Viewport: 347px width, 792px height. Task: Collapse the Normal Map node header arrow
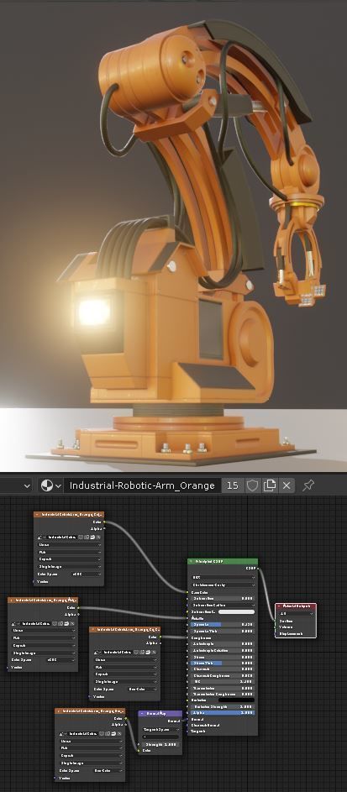tap(142, 714)
